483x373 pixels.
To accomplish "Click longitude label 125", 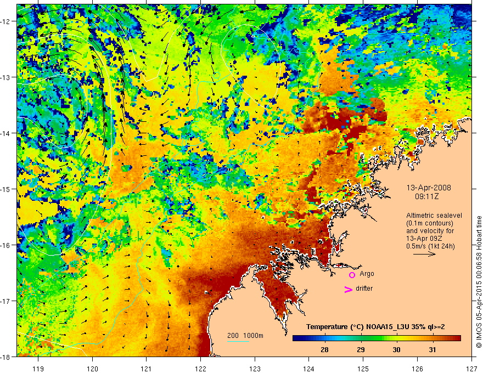I will point(363,369).
